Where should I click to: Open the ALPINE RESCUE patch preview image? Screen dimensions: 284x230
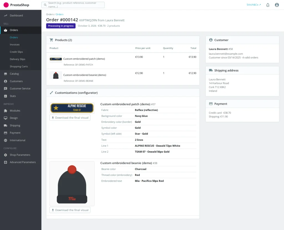(72, 108)
